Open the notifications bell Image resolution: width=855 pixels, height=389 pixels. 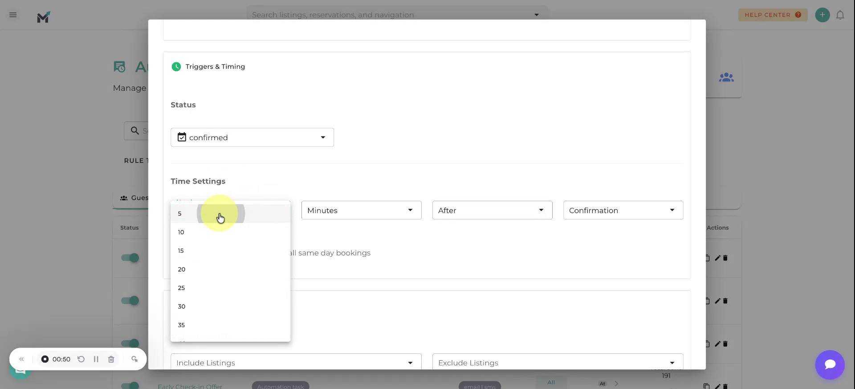pos(840,15)
